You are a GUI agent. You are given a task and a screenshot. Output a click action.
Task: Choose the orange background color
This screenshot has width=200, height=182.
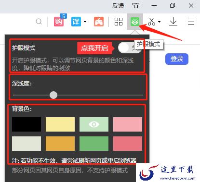coord(60,144)
